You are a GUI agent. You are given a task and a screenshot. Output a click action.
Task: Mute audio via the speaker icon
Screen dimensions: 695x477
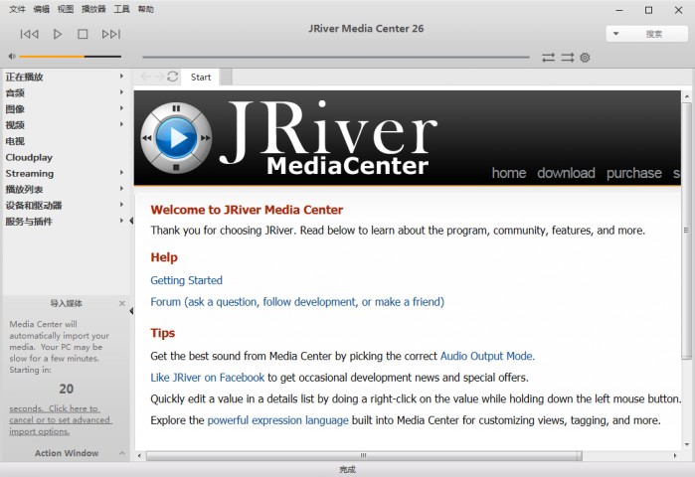tap(12, 57)
